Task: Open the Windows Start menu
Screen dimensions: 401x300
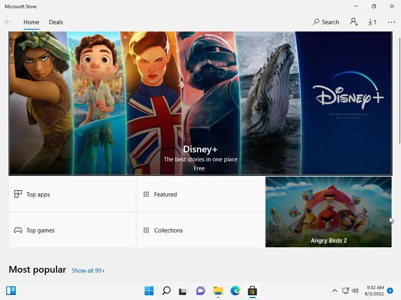Action: point(149,291)
